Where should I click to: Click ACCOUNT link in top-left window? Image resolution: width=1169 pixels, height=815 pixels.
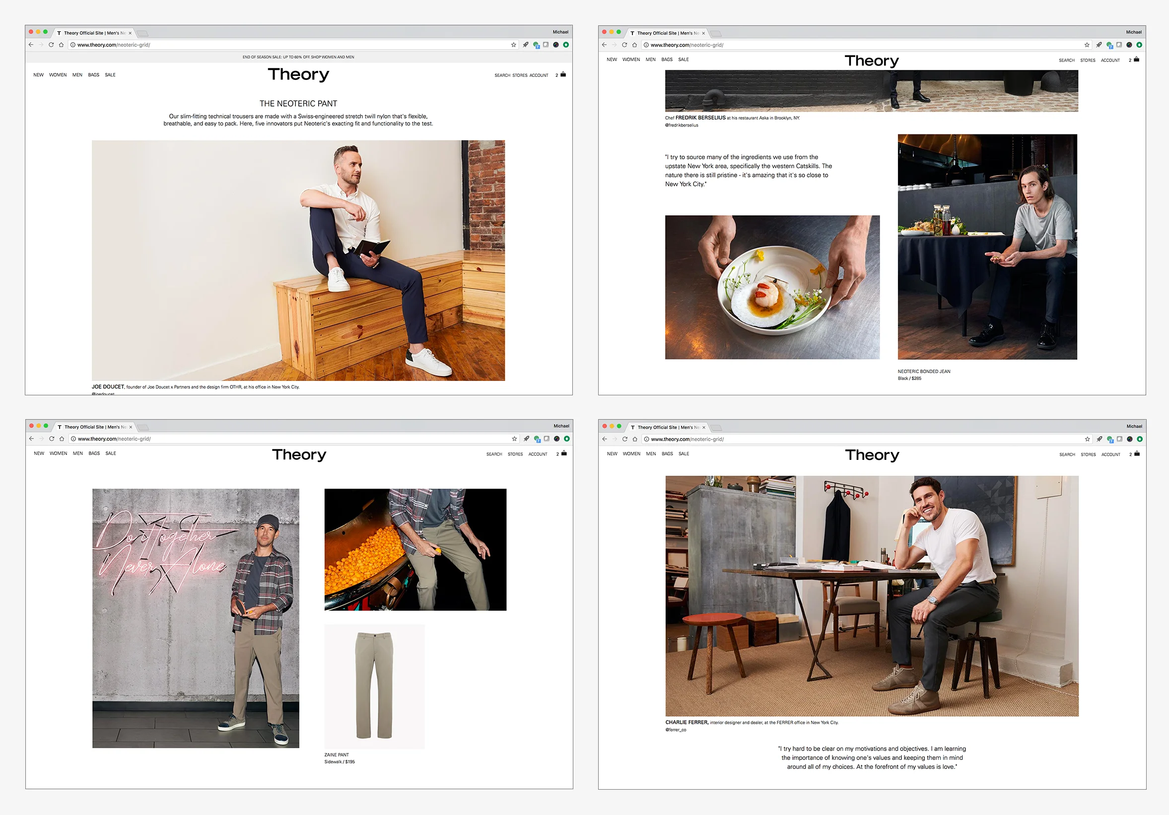tap(539, 75)
